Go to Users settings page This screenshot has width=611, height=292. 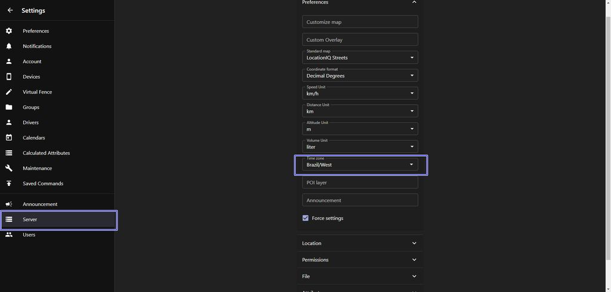click(x=29, y=235)
